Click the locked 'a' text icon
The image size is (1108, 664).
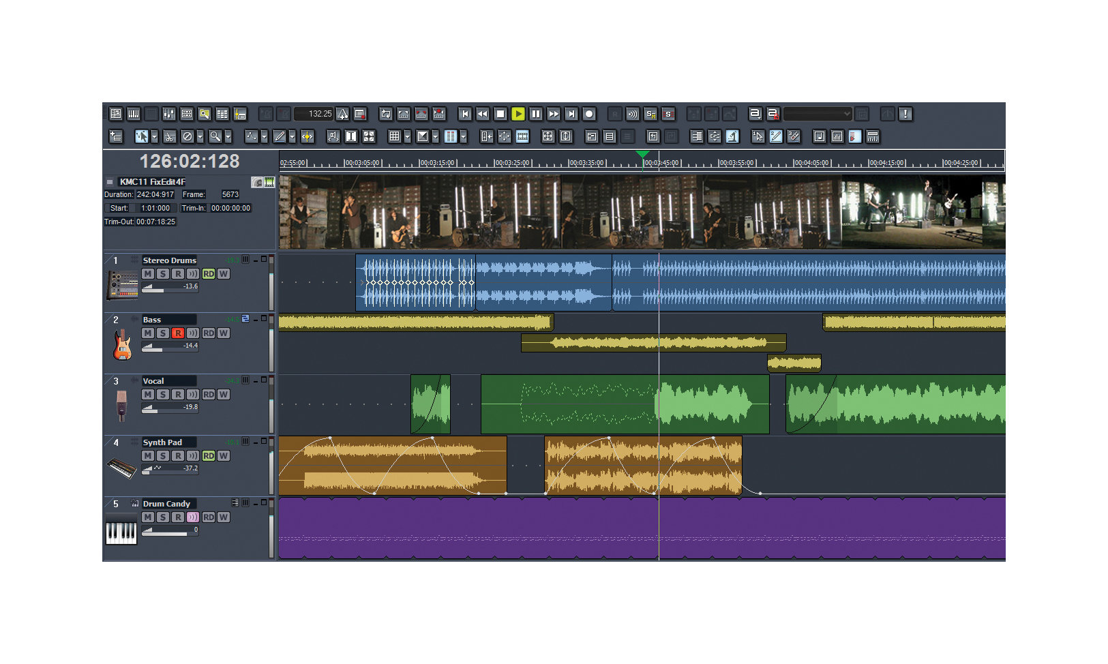click(x=773, y=114)
